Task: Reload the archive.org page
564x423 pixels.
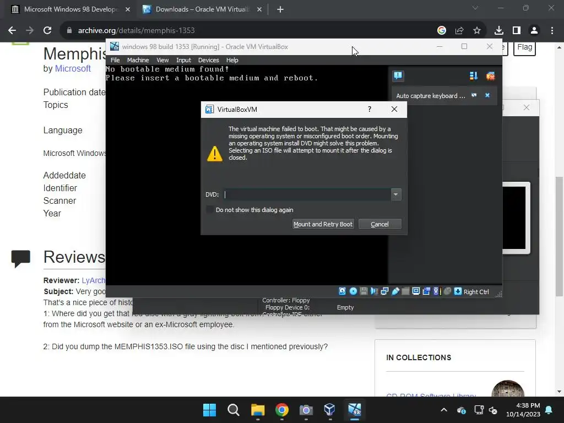Action: click(x=47, y=31)
